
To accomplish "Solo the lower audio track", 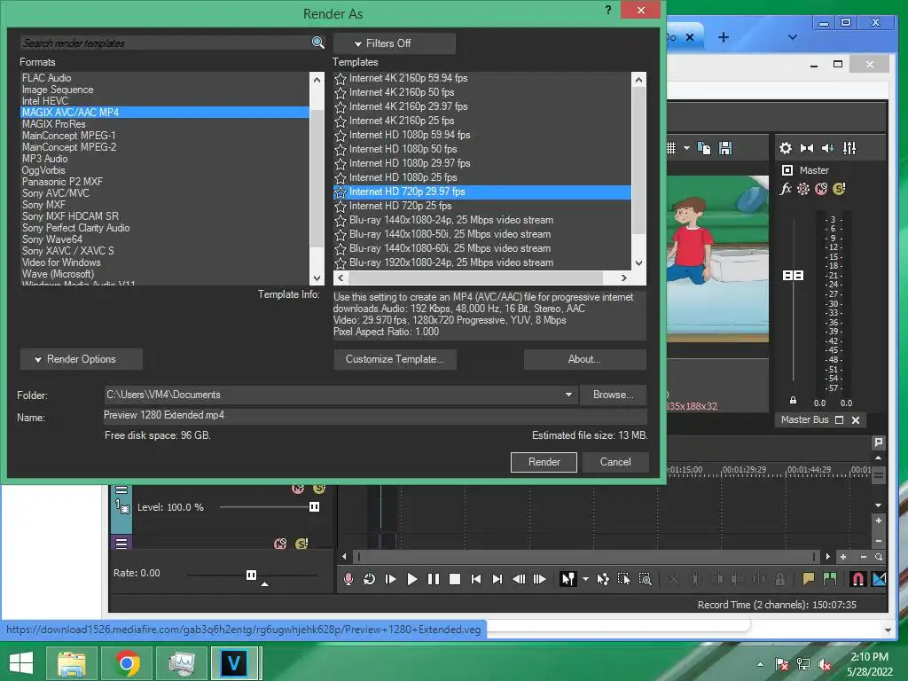I will pos(301,544).
